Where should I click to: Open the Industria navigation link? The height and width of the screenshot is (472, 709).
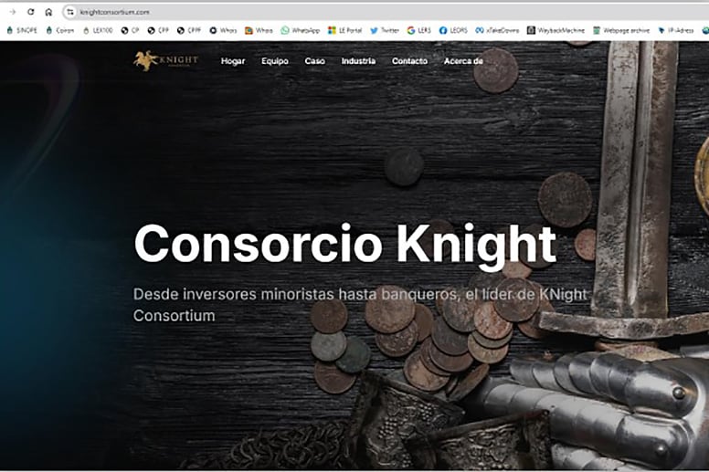pyautogui.click(x=358, y=61)
